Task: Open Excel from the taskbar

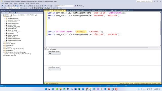Action: (79, 89)
